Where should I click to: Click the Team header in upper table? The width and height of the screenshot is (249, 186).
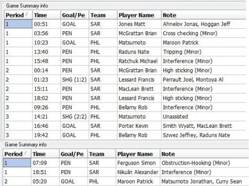[x=103, y=15]
